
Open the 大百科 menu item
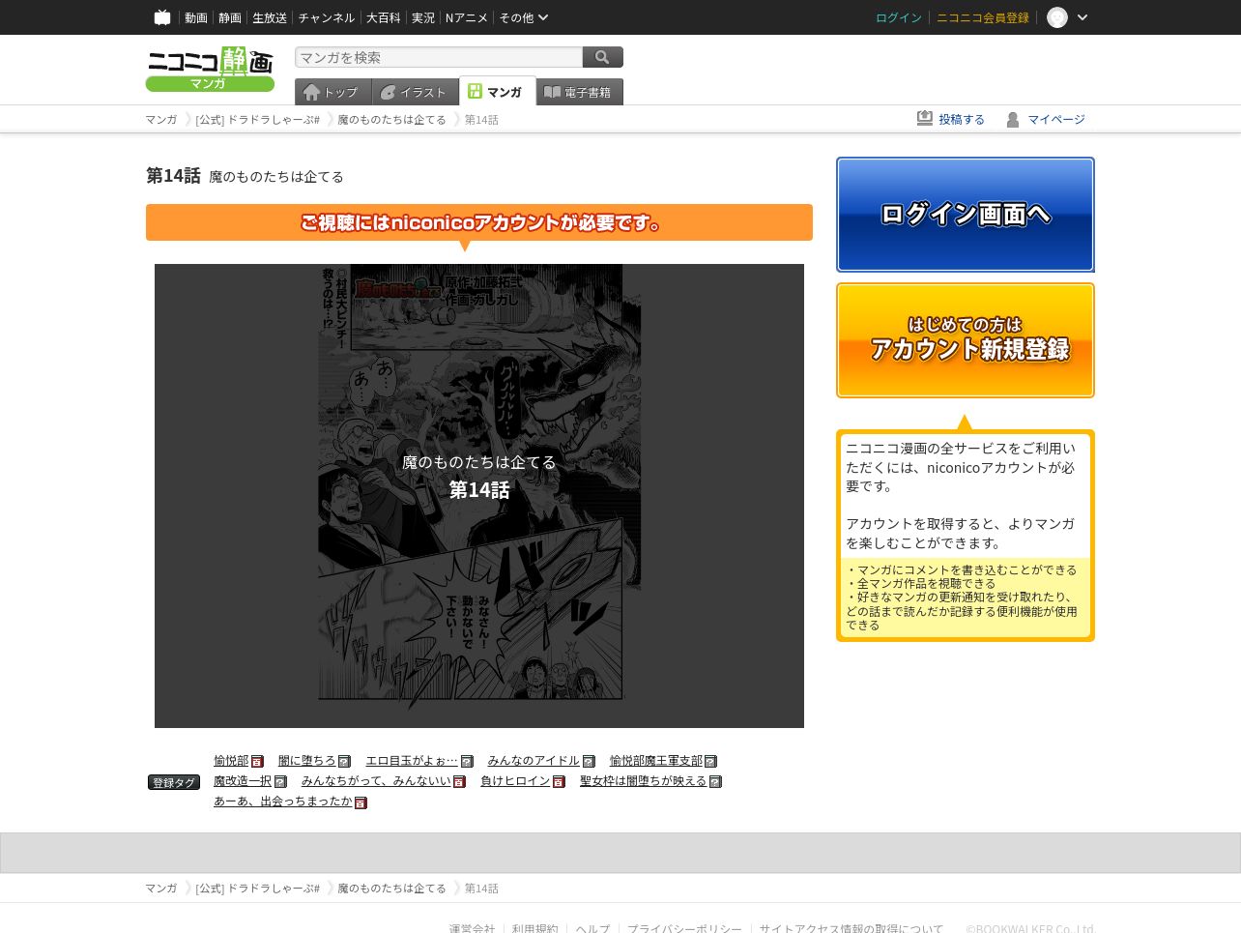383,17
